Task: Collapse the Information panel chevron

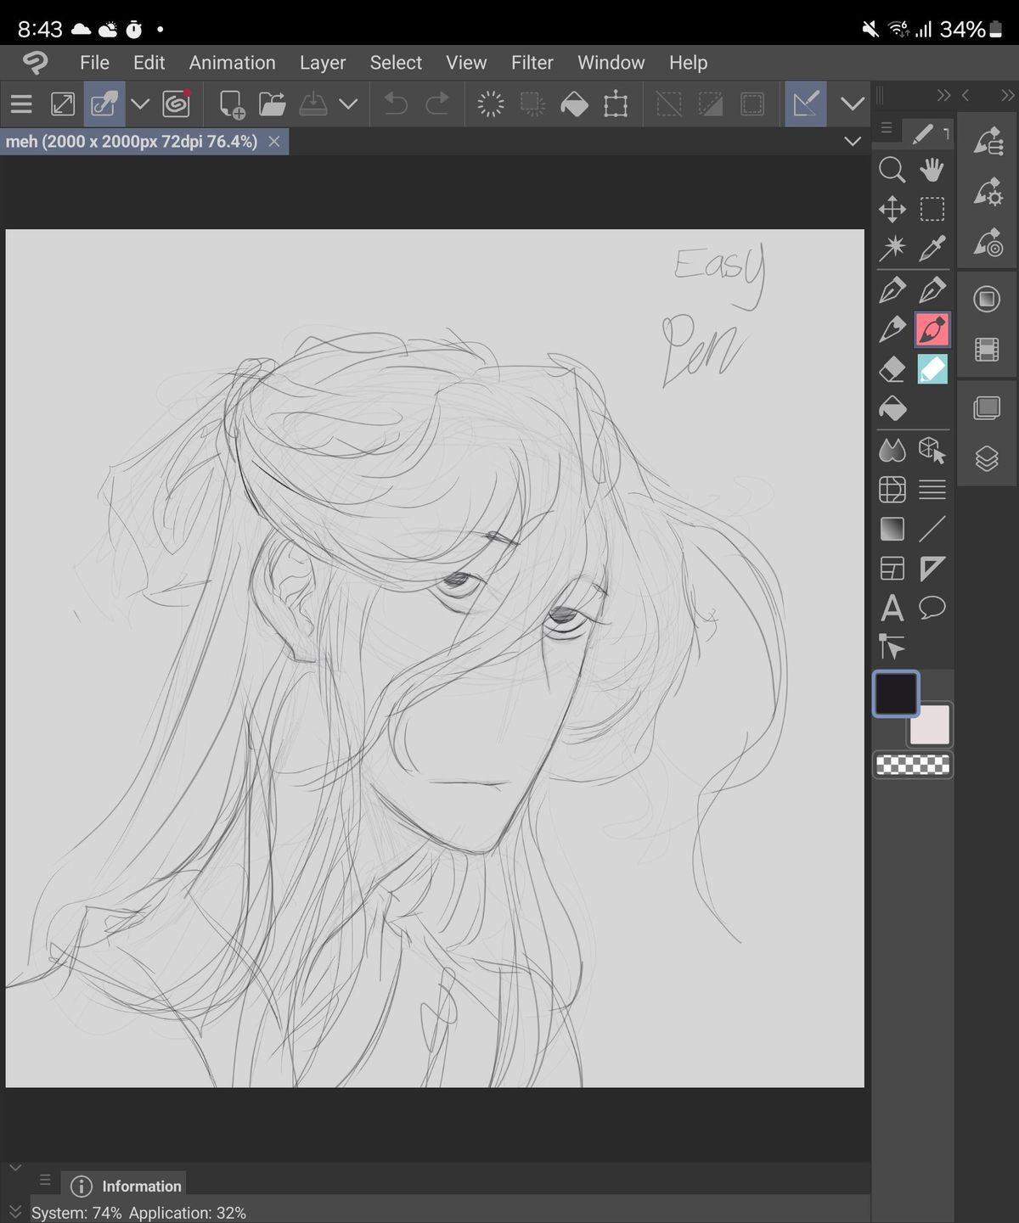Action: pos(14,1168)
